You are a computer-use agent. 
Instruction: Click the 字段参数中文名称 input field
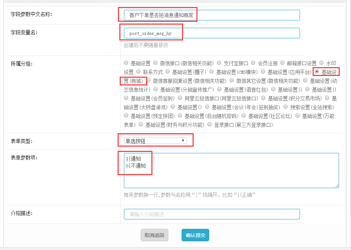(x=212, y=15)
